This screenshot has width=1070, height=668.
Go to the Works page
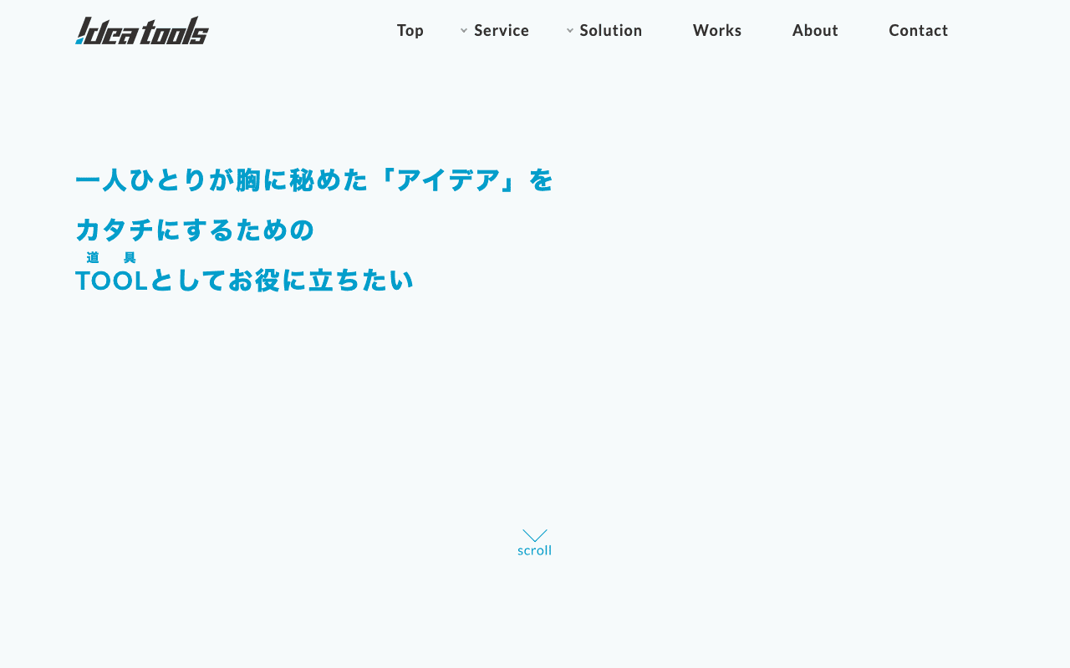pyautogui.click(x=717, y=31)
